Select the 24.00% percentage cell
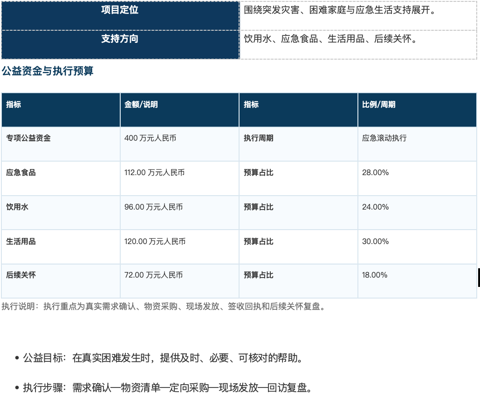Image resolution: width=480 pixels, height=408 pixels. tap(417, 213)
